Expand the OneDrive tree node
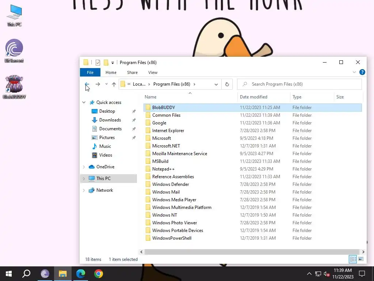Image resolution: width=374 pixels, height=281 pixels. point(84,167)
